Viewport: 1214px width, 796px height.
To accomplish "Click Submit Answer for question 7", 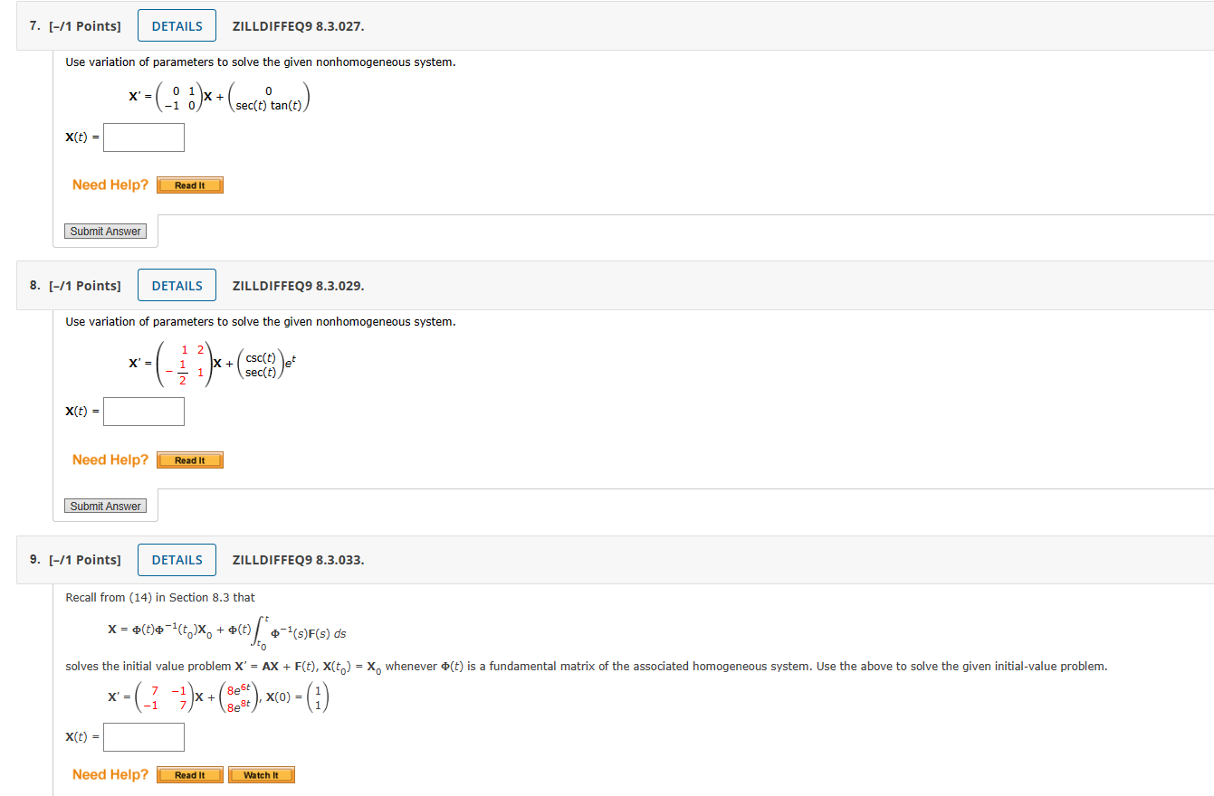I will tap(105, 231).
